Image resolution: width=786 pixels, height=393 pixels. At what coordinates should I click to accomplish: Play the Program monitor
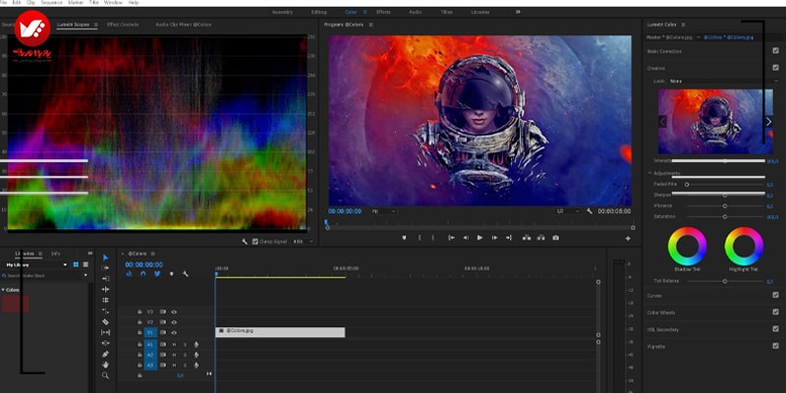[479, 238]
